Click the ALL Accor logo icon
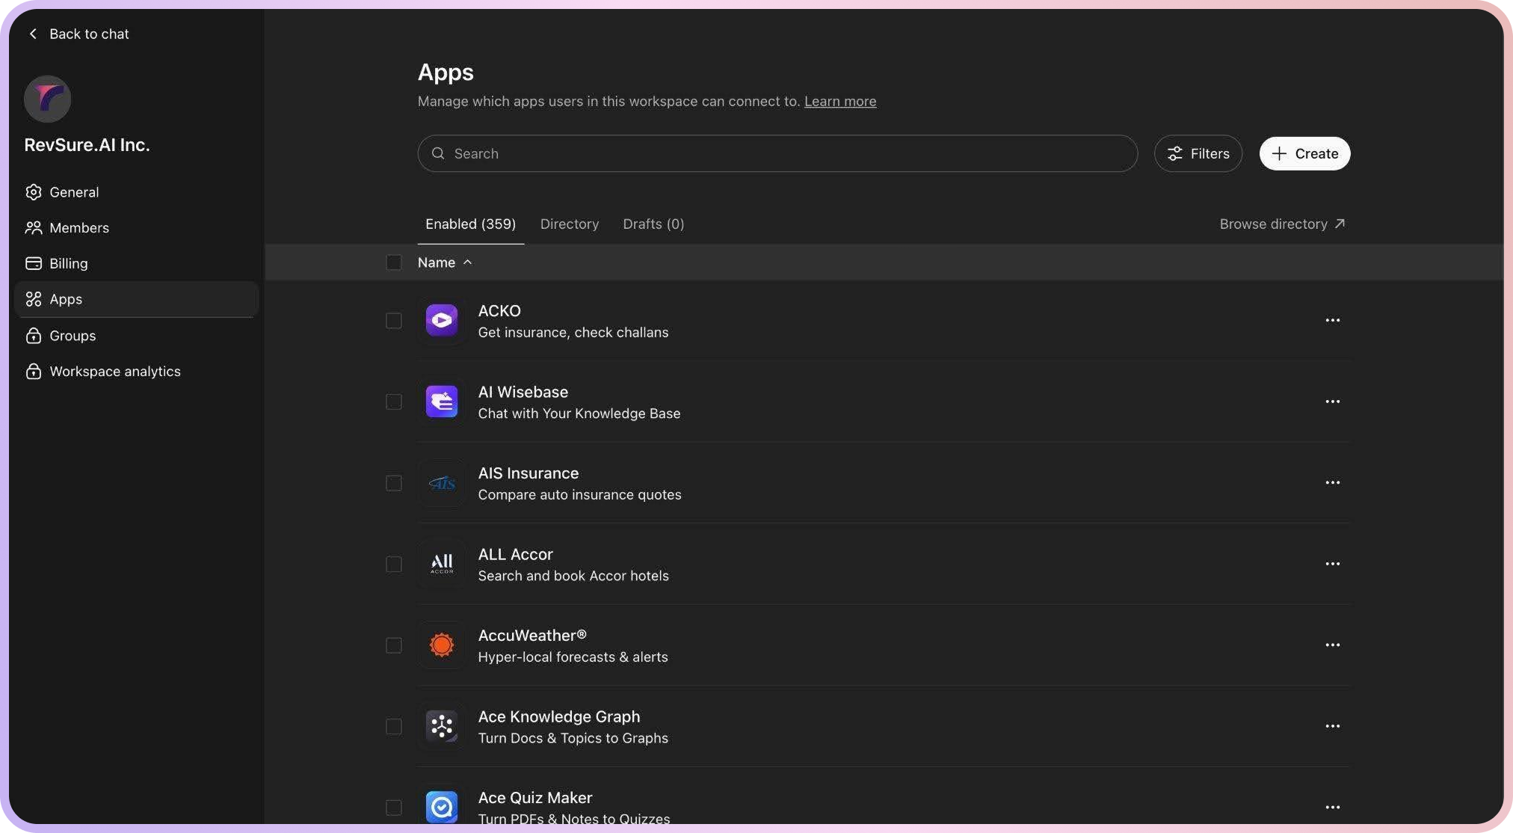The width and height of the screenshot is (1513, 833). pos(442,564)
